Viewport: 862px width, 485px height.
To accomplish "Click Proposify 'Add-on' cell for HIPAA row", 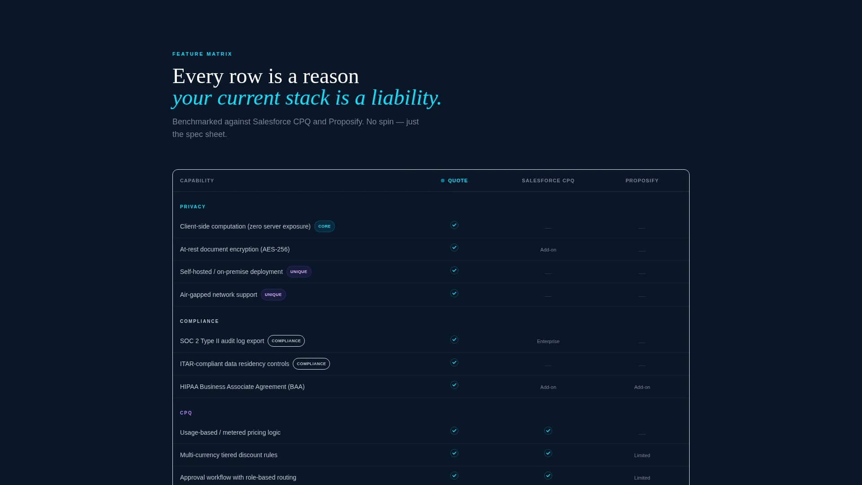I will click(642, 387).
